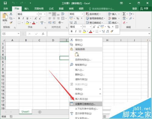Click the Format Painter brush in ribbon
The height and width of the screenshot is (119, 152).
coord(11,23)
